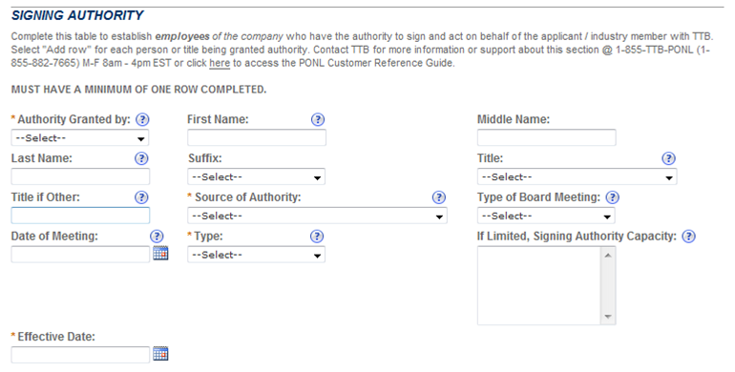The width and height of the screenshot is (735, 372).
Task: Open the Authority Granted by dropdown
Action: tap(80, 138)
